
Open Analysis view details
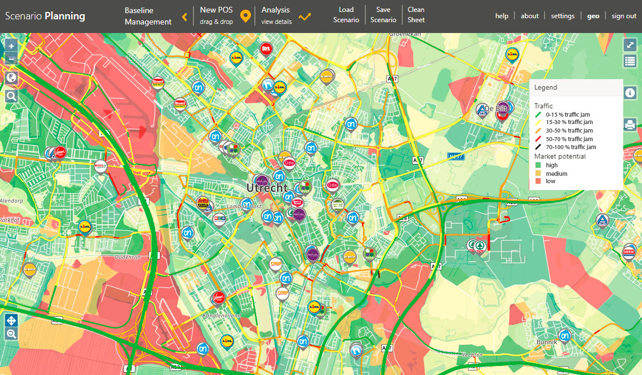tap(277, 15)
